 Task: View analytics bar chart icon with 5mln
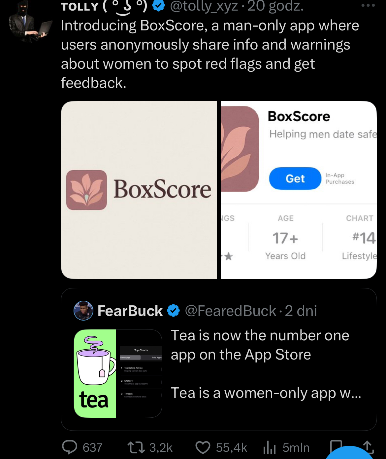click(x=270, y=448)
